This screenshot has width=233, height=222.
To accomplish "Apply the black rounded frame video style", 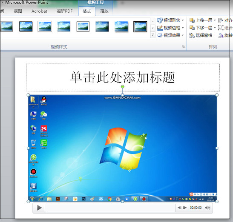I will tap(26, 26).
